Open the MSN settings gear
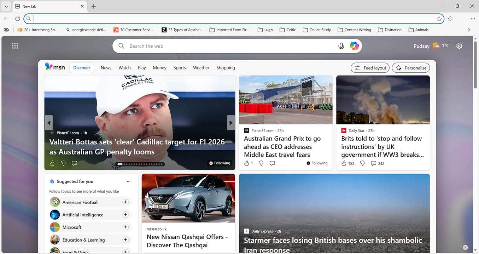The image size is (479, 254). (x=459, y=46)
